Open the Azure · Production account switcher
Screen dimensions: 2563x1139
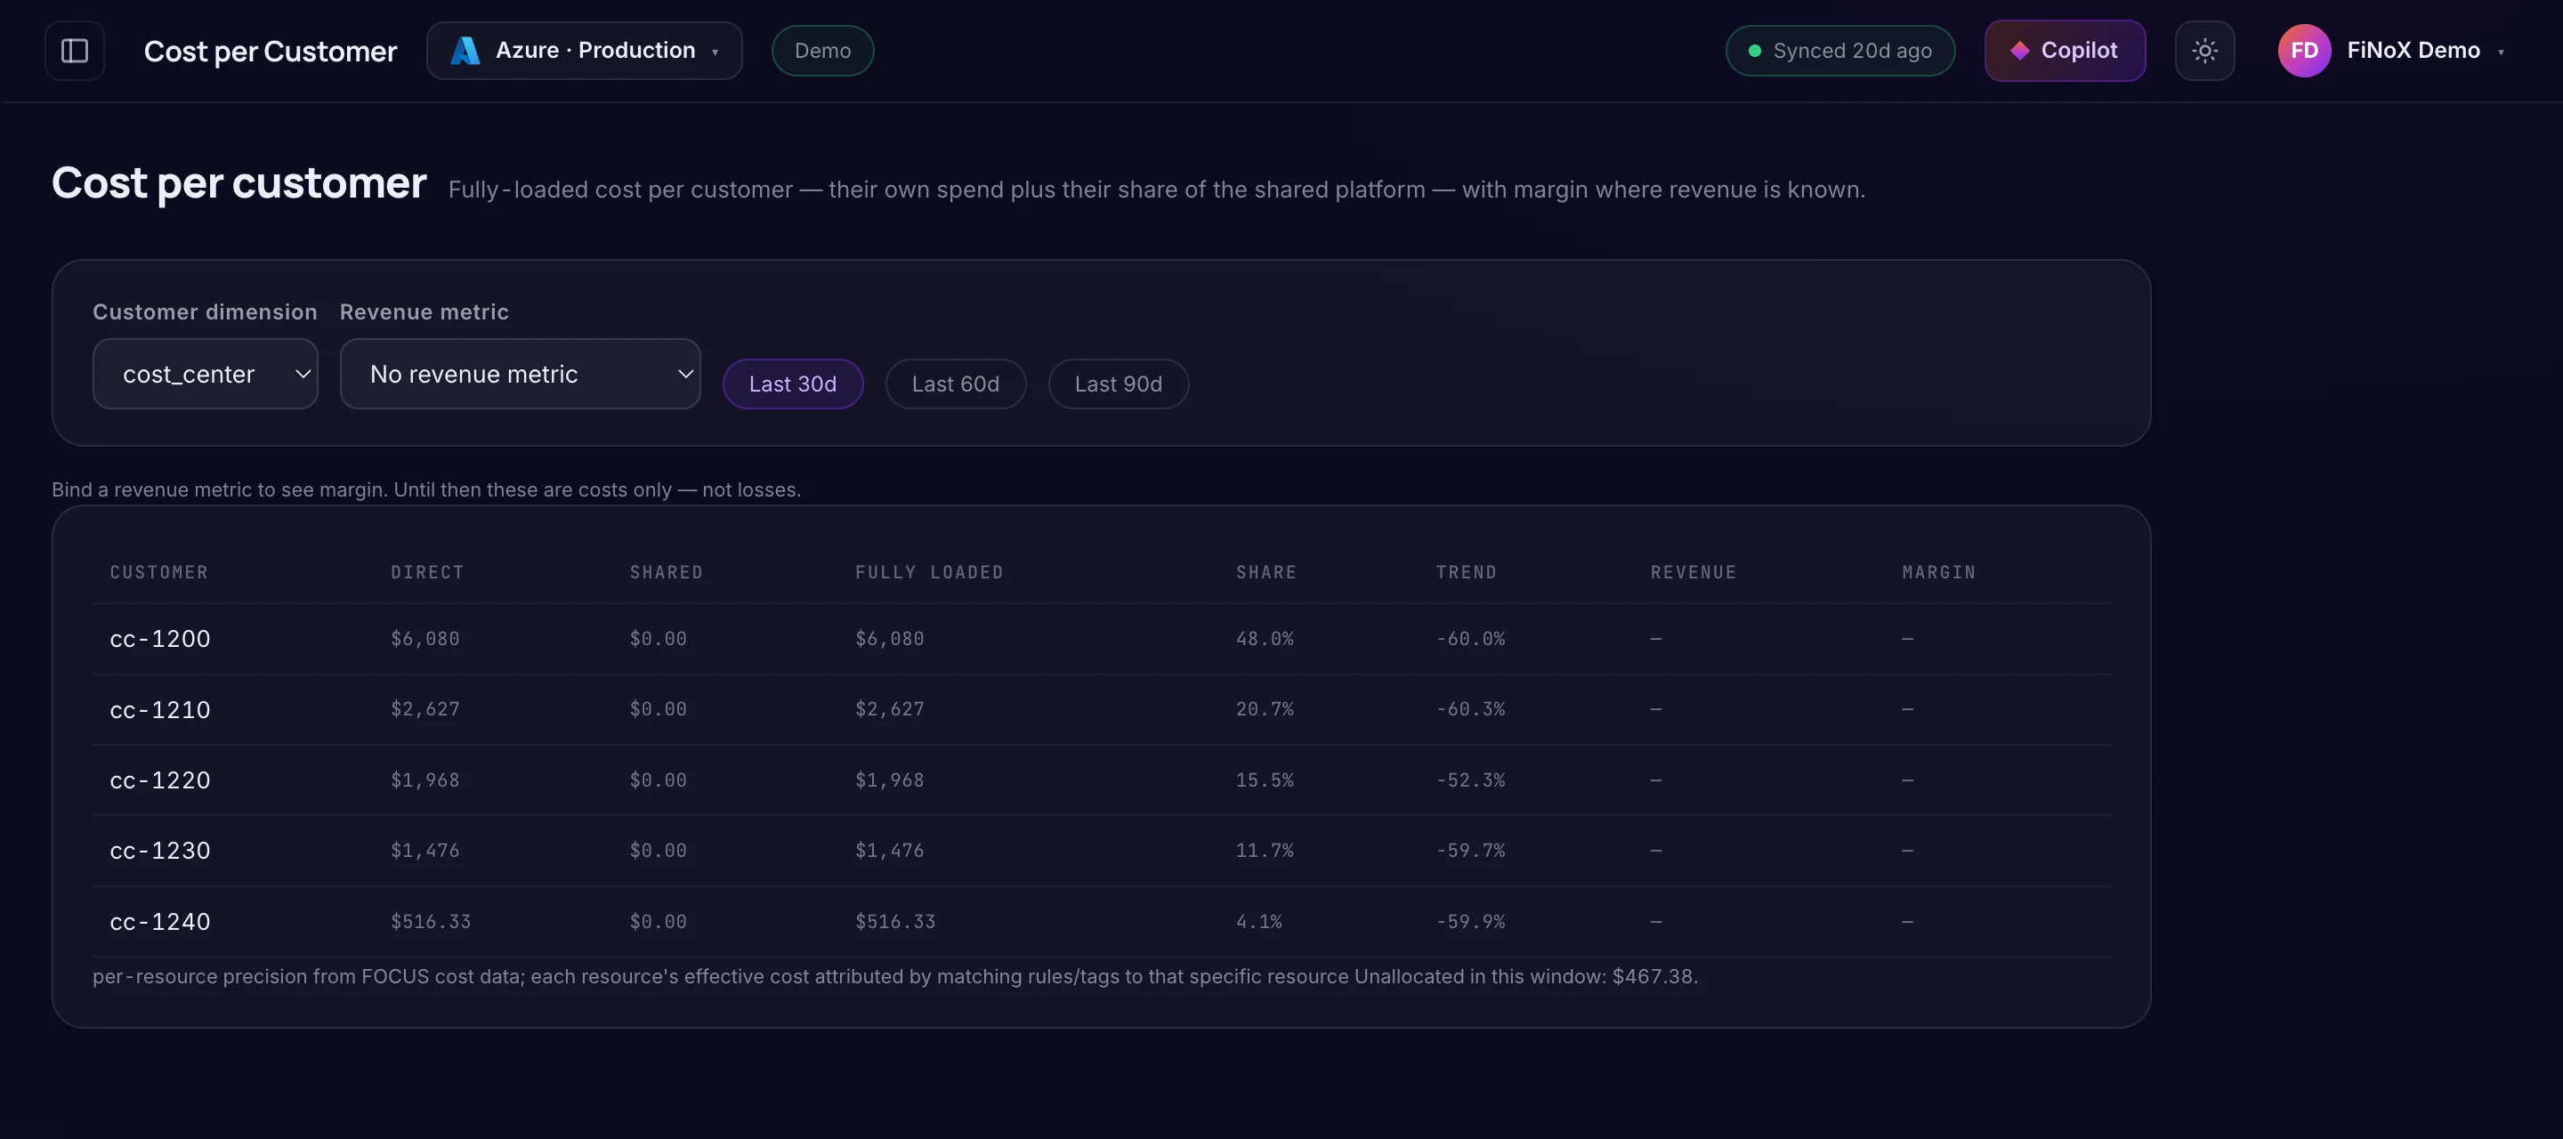[584, 51]
